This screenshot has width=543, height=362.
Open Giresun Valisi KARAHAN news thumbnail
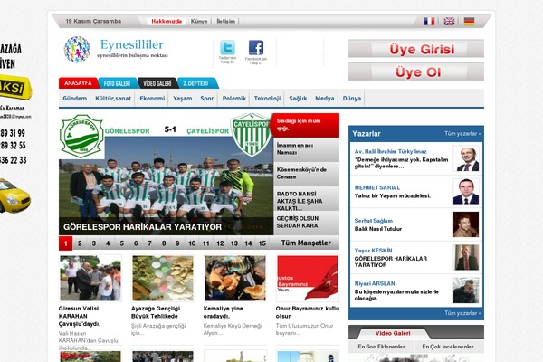click(90, 278)
